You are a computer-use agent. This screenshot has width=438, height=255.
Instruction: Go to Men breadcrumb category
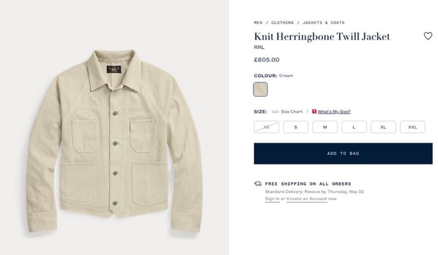click(258, 23)
